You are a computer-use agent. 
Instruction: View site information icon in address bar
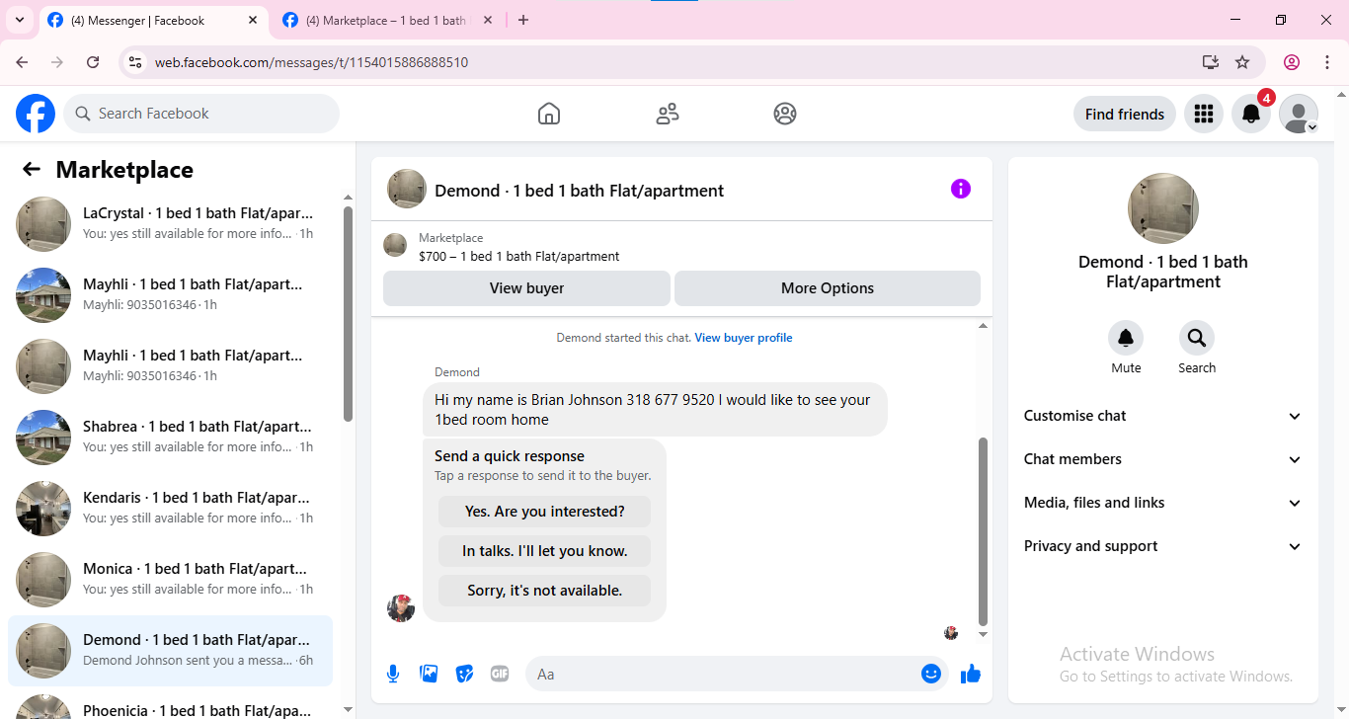(136, 62)
